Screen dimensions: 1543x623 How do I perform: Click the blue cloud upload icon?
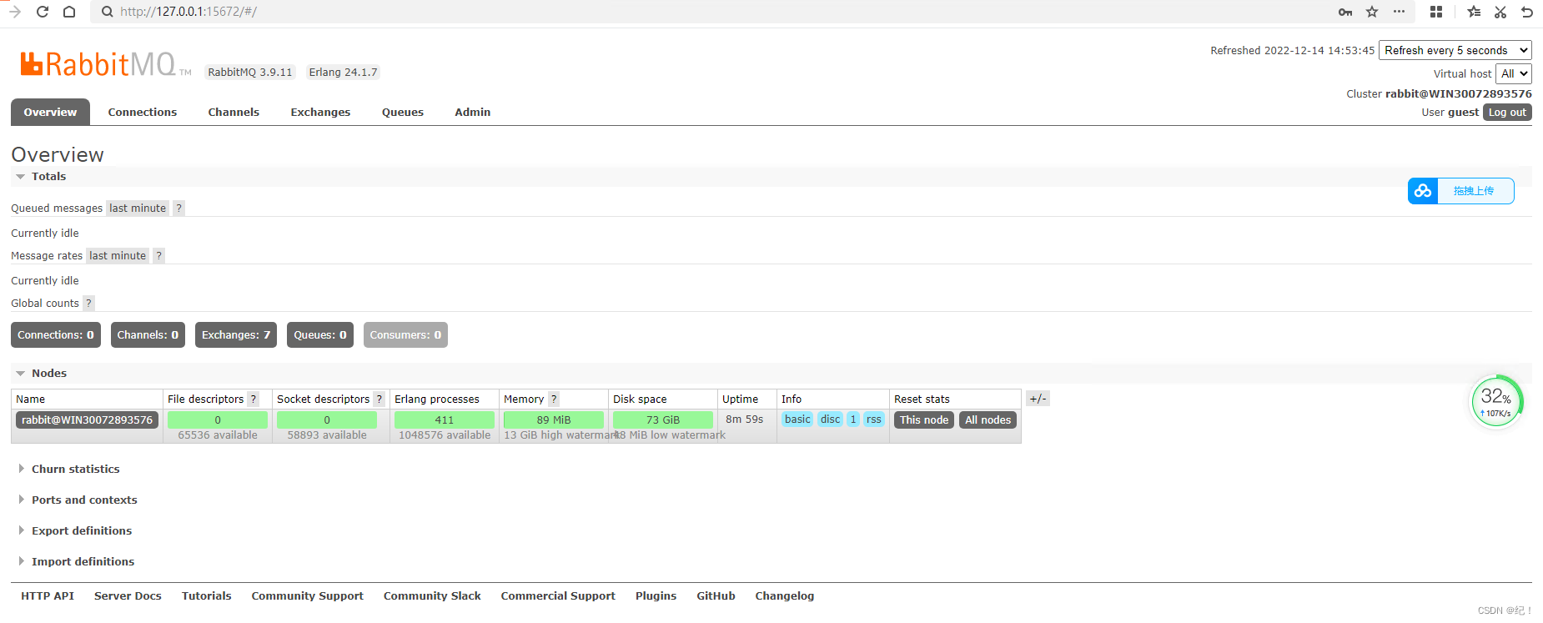[1423, 191]
